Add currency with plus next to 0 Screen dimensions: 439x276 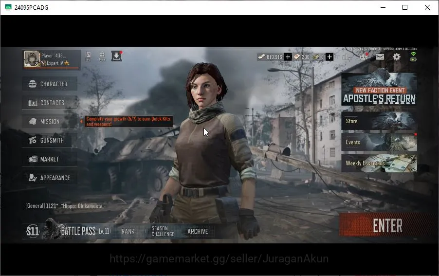point(329,57)
